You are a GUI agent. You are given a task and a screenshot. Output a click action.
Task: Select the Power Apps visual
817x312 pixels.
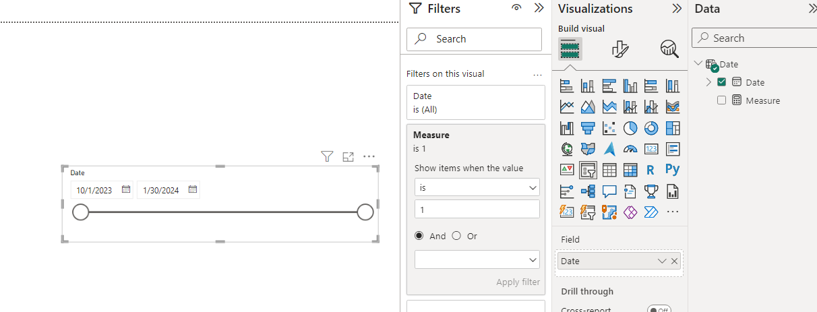tap(630, 212)
